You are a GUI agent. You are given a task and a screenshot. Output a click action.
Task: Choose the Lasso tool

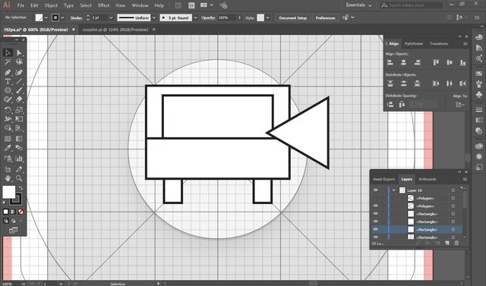pyautogui.click(x=19, y=62)
